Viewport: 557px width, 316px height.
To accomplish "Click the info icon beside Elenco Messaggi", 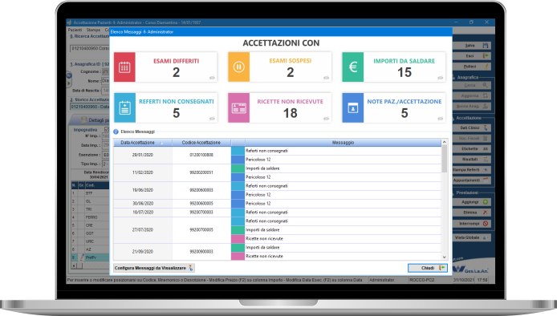I will coord(116,132).
